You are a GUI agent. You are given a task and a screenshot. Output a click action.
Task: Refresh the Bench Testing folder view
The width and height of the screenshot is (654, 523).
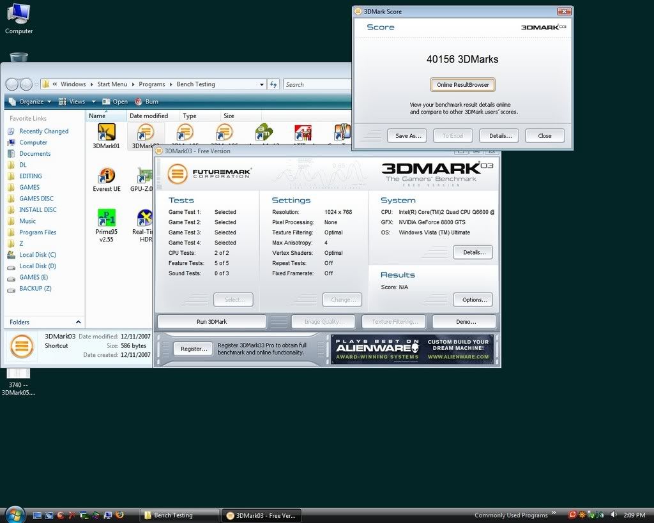click(273, 84)
